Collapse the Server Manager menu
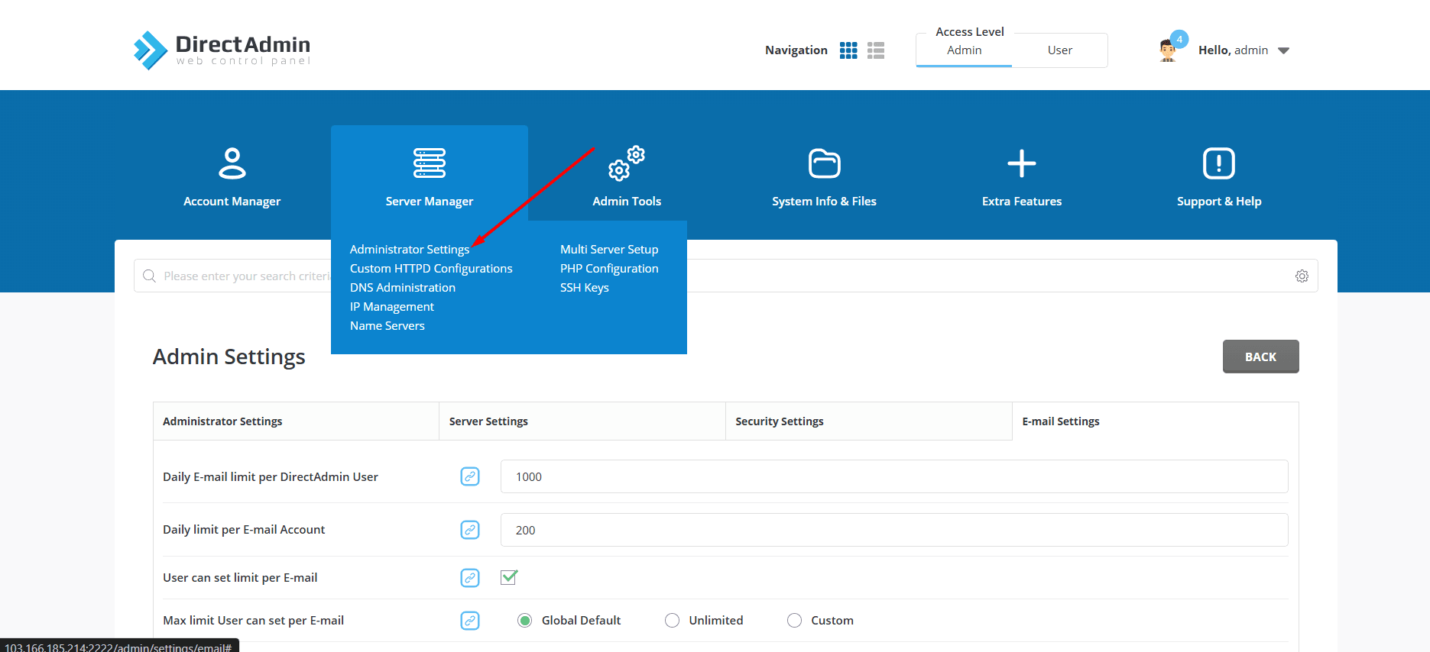Viewport: 1430px width, 652px height. [x=429, y=174]
